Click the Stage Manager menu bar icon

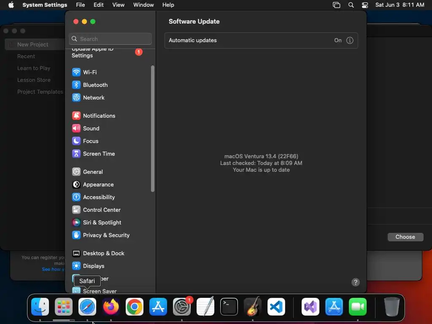[x=336, y=5]
